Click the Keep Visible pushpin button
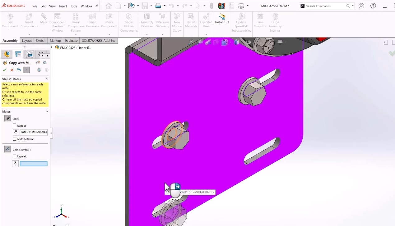Screen dimensions: 395x226 pyautogui.click(x=26, y=70)
